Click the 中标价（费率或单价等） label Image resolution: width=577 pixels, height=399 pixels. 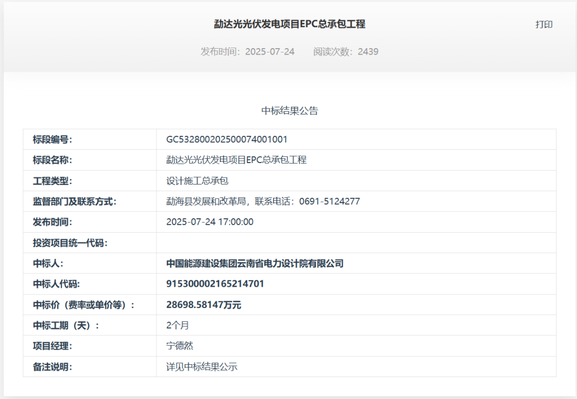pyautogui.click(x=83, y=305)
